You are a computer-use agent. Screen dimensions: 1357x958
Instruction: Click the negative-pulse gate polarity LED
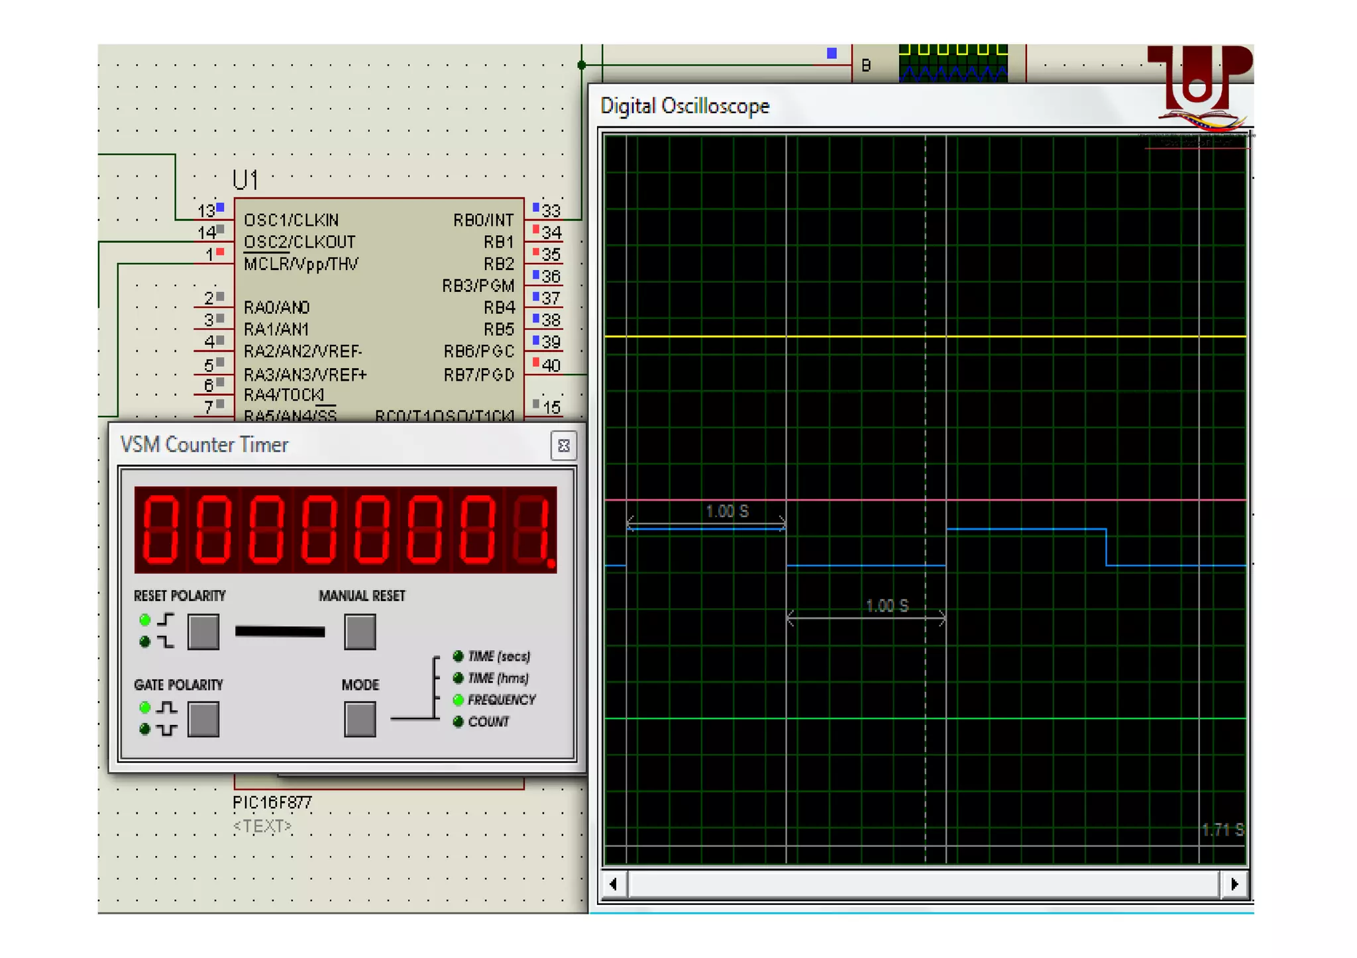tap(144, 729)
